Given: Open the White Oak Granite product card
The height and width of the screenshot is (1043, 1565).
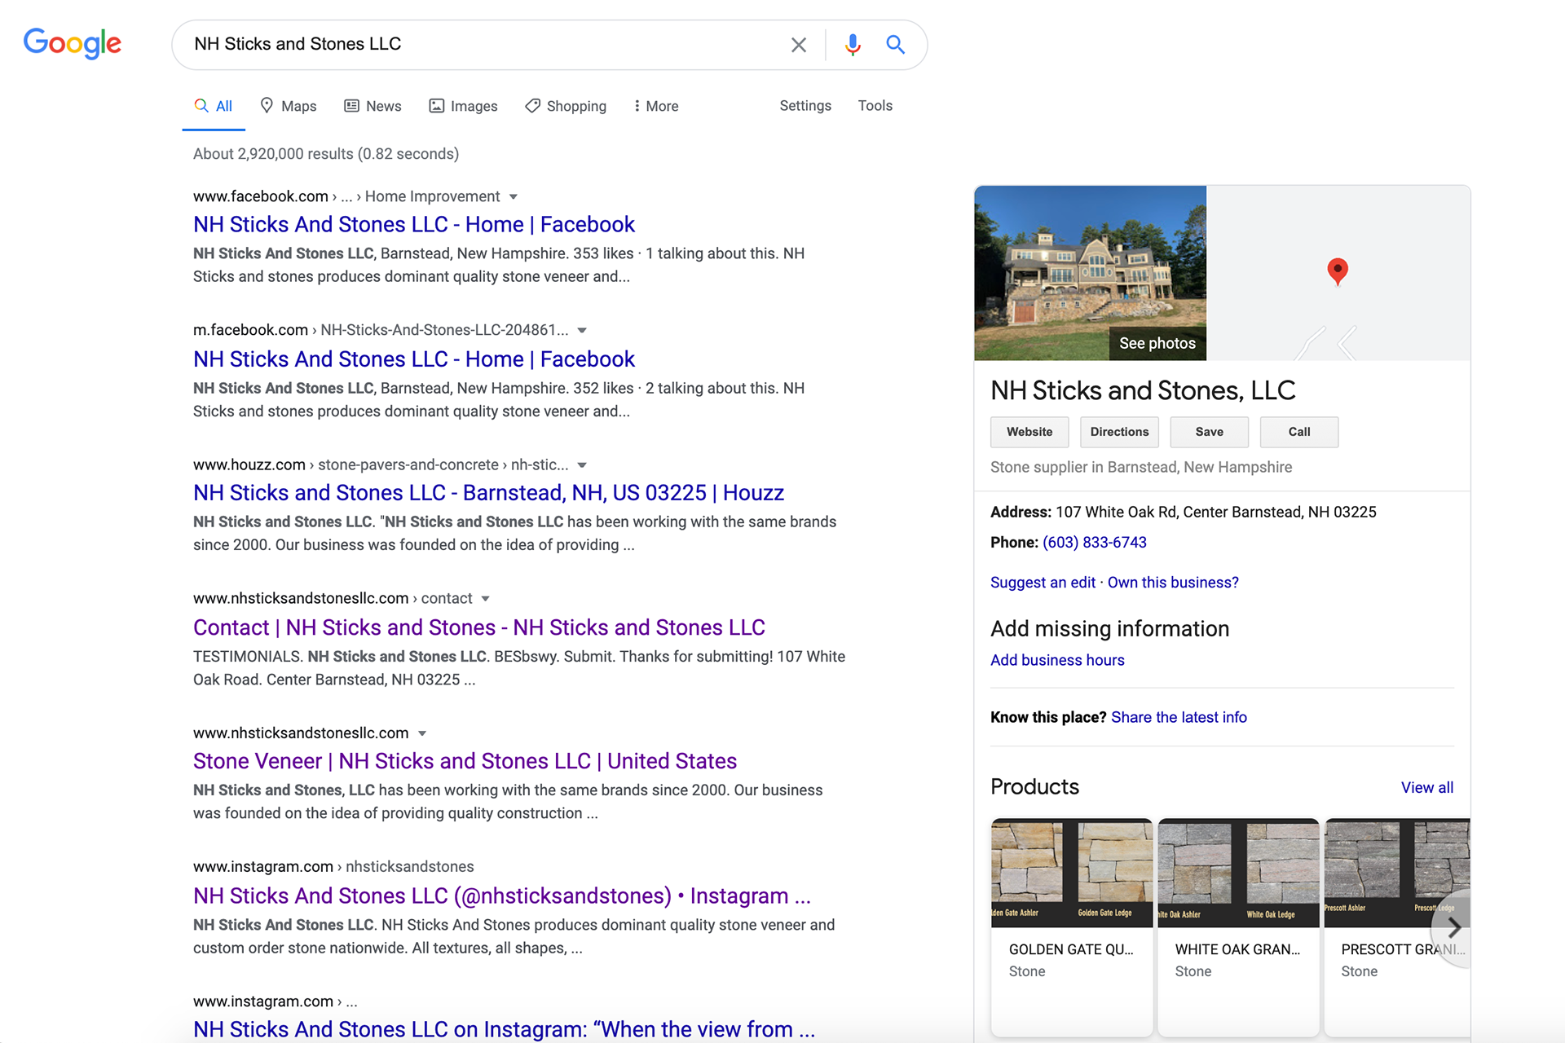Looking at the screenshot, I should click(x=1238, y=927).
